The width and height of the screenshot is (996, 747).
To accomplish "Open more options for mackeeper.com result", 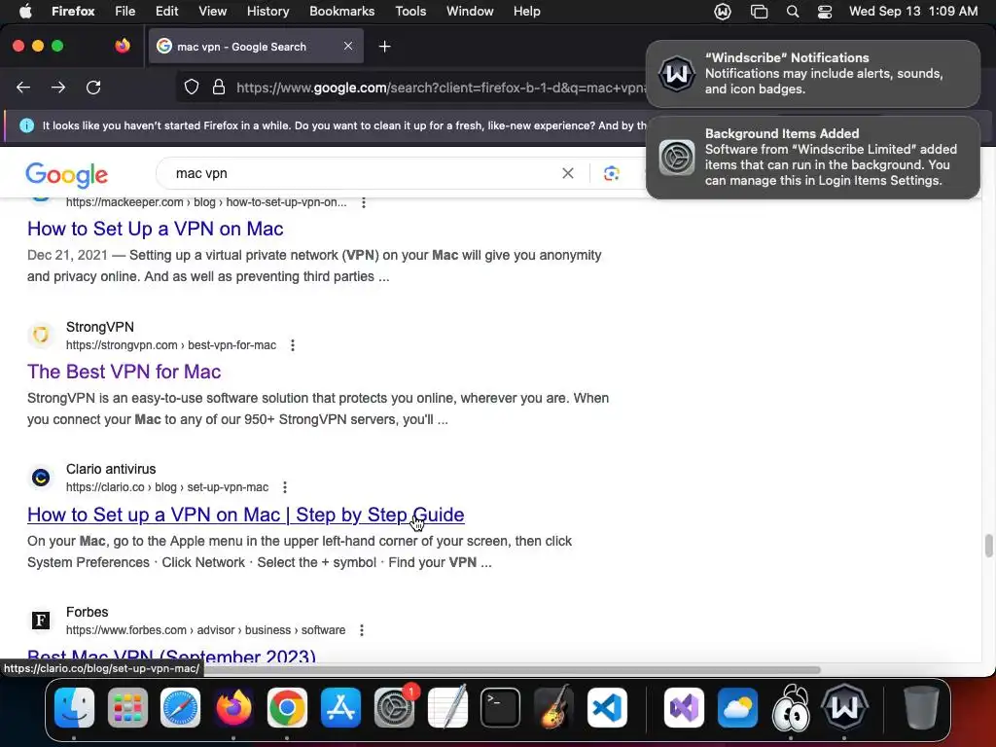I will [364, 202].
